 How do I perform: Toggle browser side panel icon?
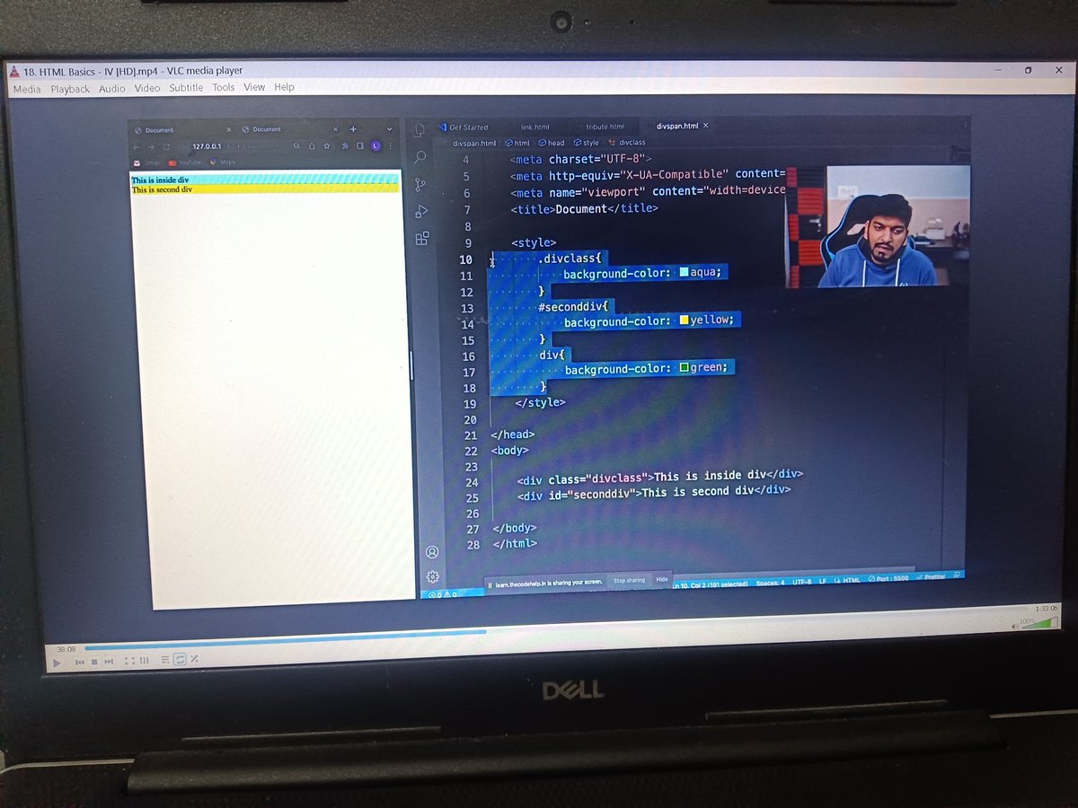[360, 145]
